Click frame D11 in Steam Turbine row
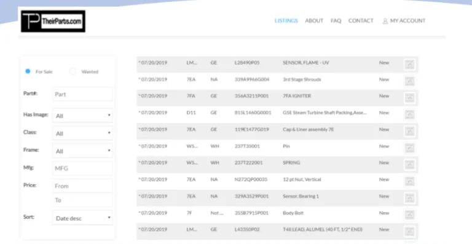 tap(191, 112)
